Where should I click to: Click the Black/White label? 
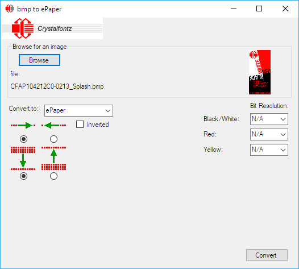point(221,119)
